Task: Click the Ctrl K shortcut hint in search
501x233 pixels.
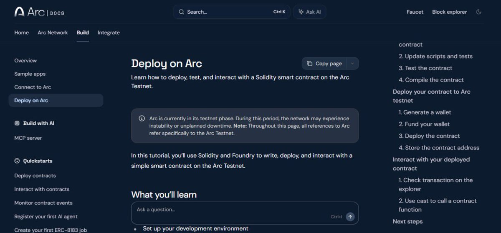Action: [x=279, y=12]
